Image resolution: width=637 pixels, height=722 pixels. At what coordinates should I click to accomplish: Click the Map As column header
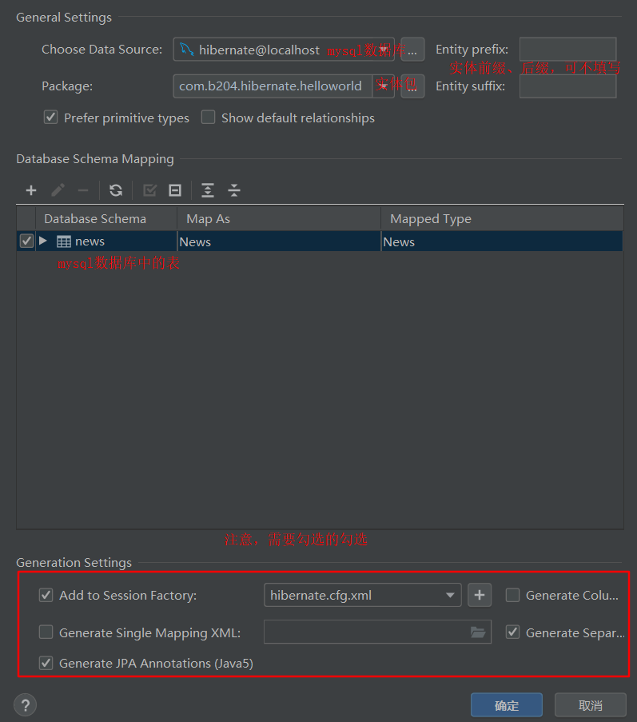click(279, 219)
